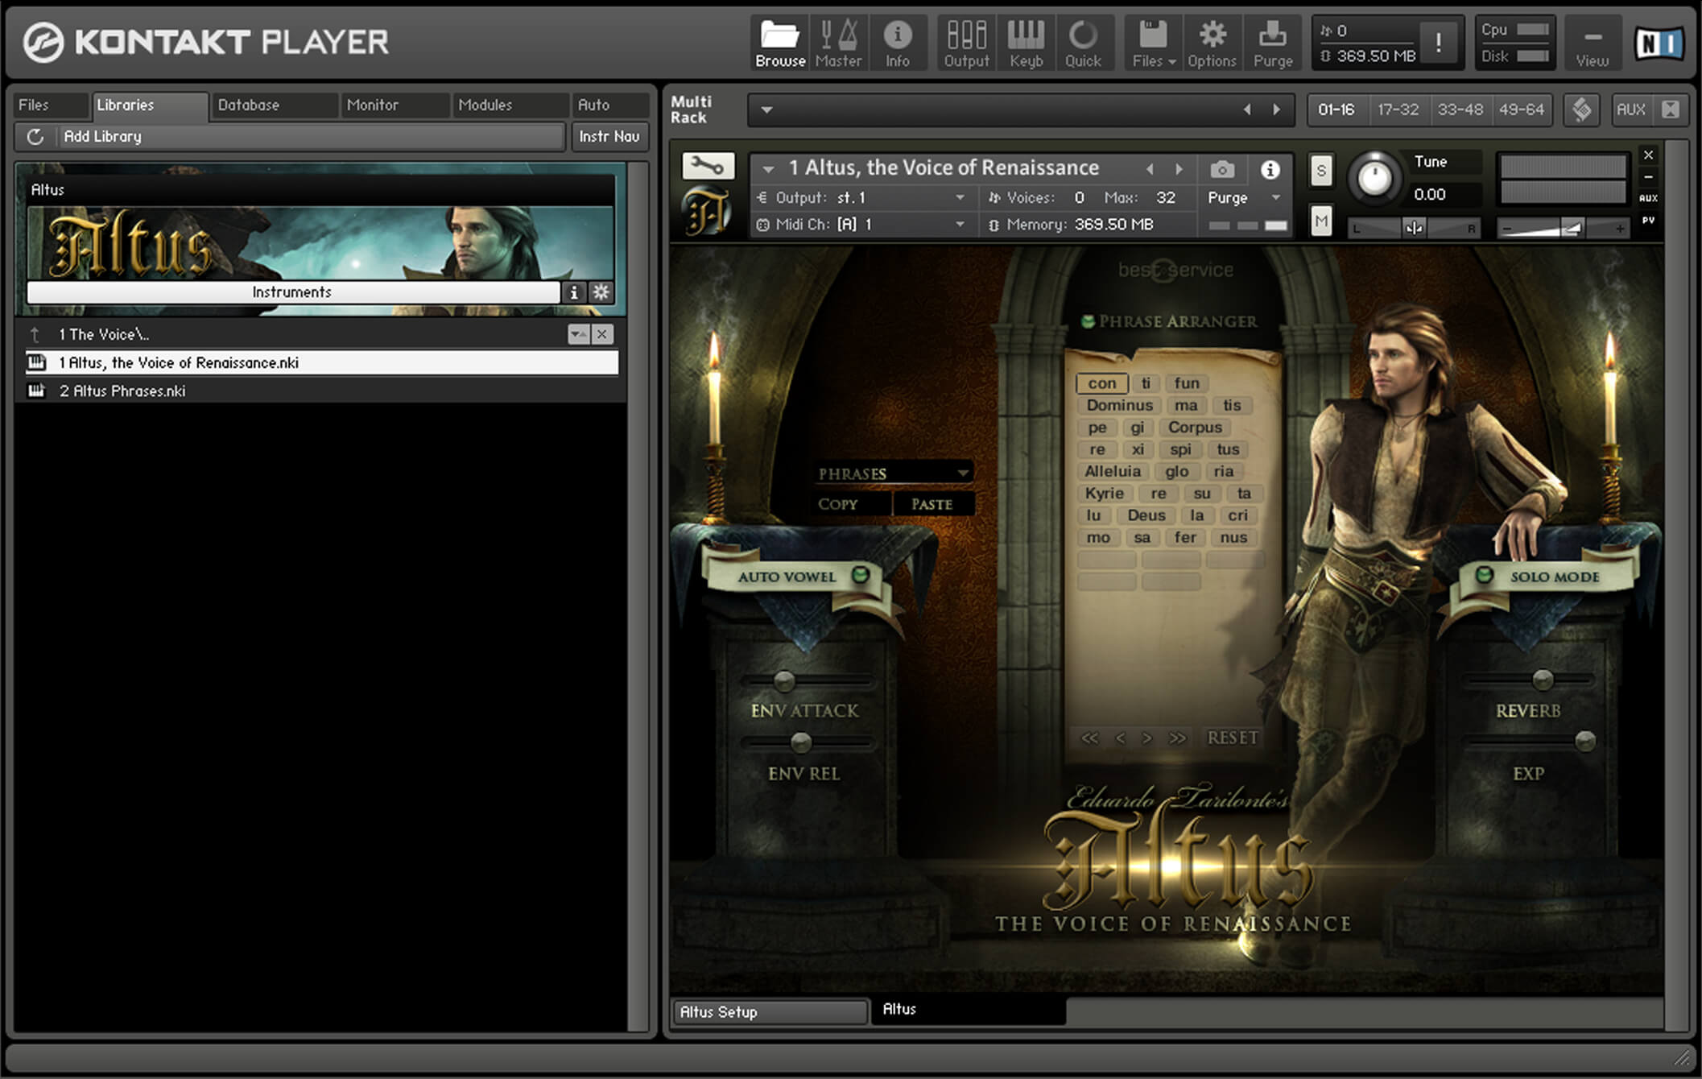Click the panic exclamation button
1702x1079 pixels.
[x=1438, y=43]
